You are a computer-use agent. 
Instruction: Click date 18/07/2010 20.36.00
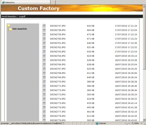[x=126, y=73]
